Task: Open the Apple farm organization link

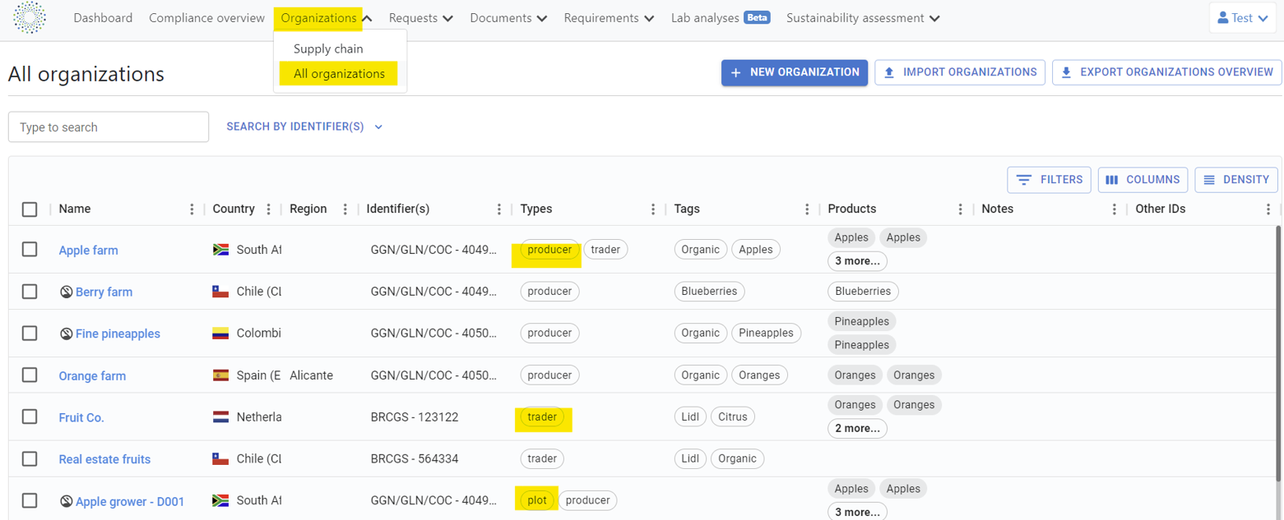Action: [x=88, y=250]
